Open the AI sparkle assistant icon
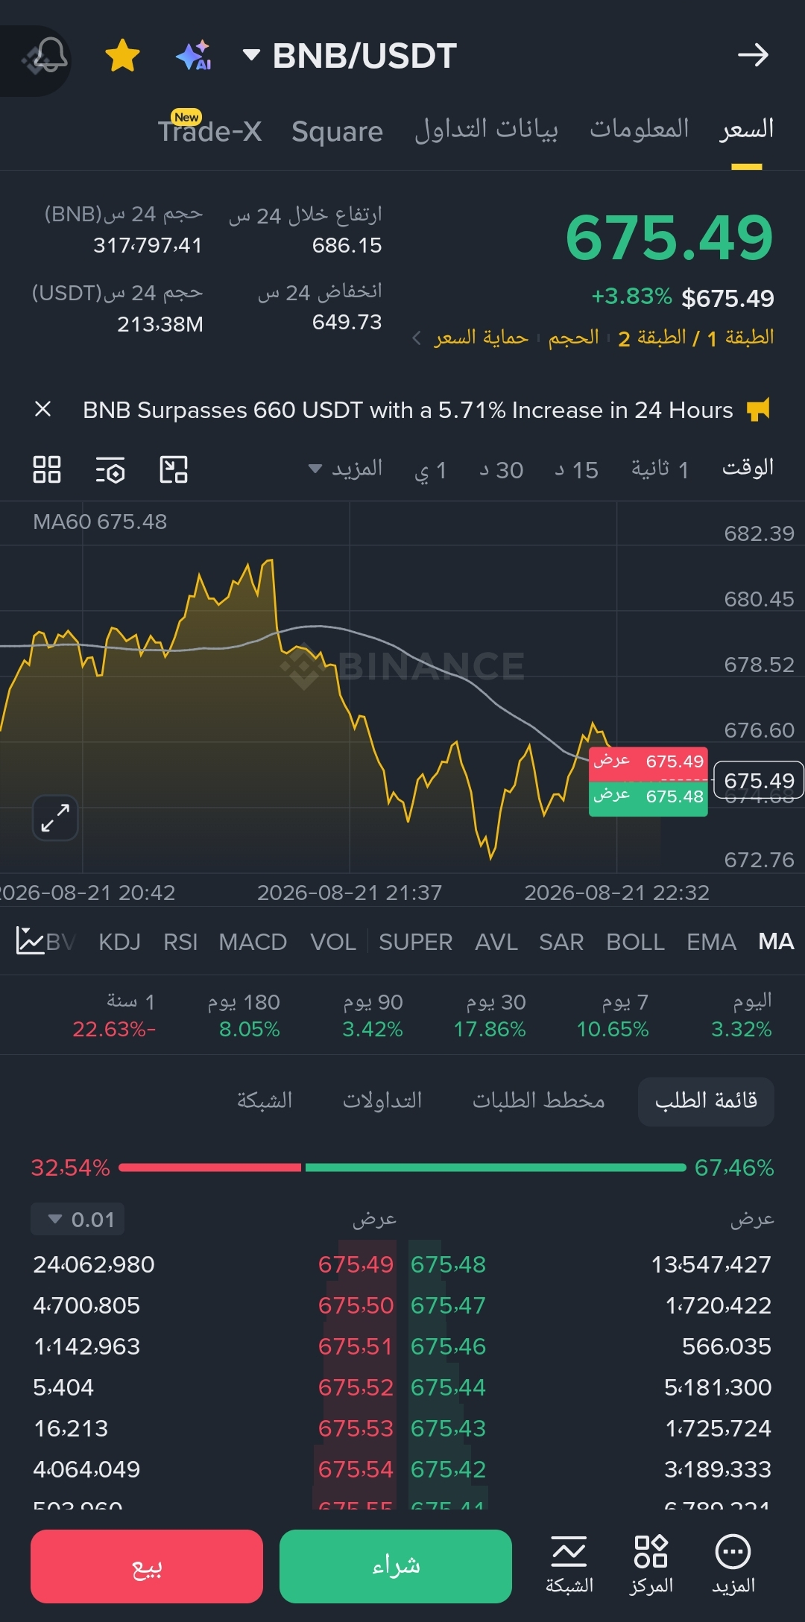Screen dimensions: 805x1622 pos(194,56)
